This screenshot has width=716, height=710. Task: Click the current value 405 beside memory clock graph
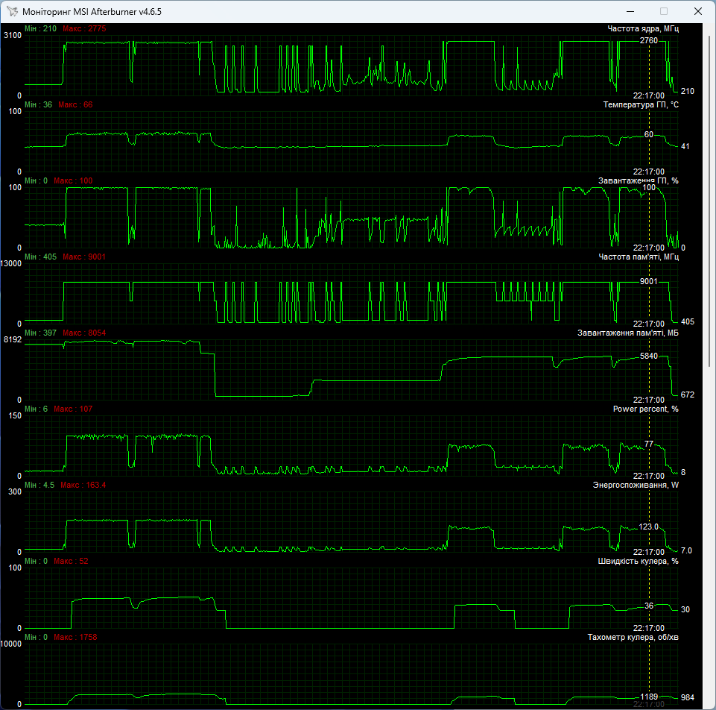coord(687,322)
